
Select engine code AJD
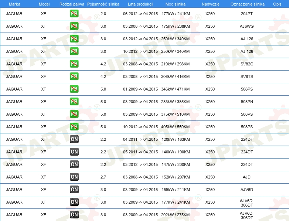pyautogui.click(x=246, y=177)
